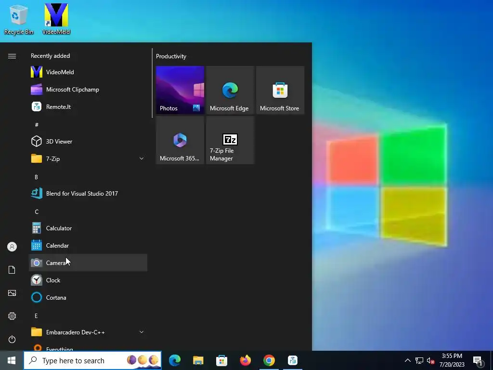Open the 7-Zip File Manager tile
This screenshot has width=493, height=370.
point(230,140)
